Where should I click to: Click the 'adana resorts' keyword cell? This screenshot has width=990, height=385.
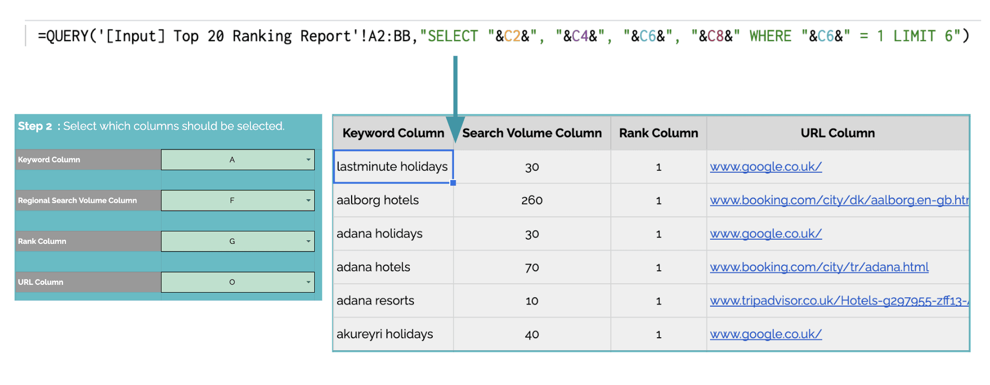376,301
